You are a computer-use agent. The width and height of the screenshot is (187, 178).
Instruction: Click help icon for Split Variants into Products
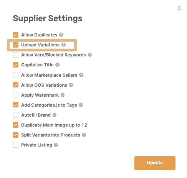[x=84, y=135]
